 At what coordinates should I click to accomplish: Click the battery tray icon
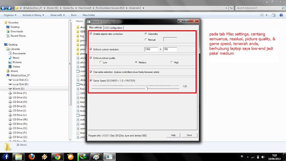tap(258, 157)
